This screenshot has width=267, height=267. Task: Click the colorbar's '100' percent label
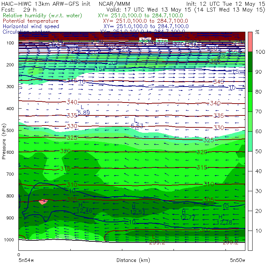(260, 52)
